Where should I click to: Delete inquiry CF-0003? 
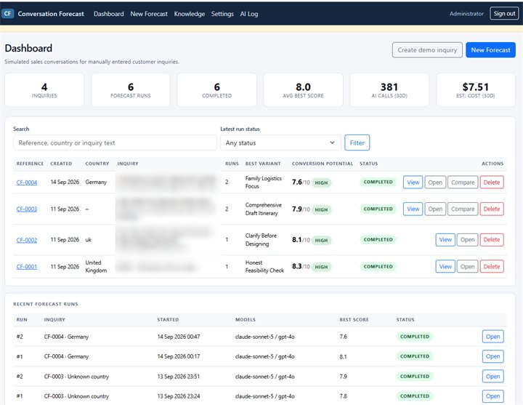pyautogui.click(x=492, y=209)
